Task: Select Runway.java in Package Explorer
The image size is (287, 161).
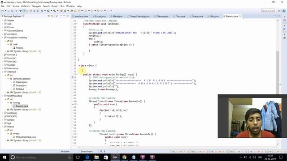Action: pos(22,106)
